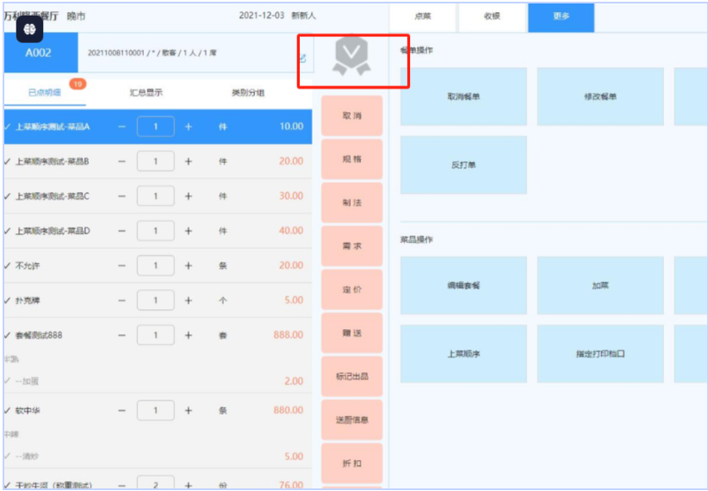708x491 pixels.
Task: Switch to 类别分组 tab
Action: tap(248, 92)
